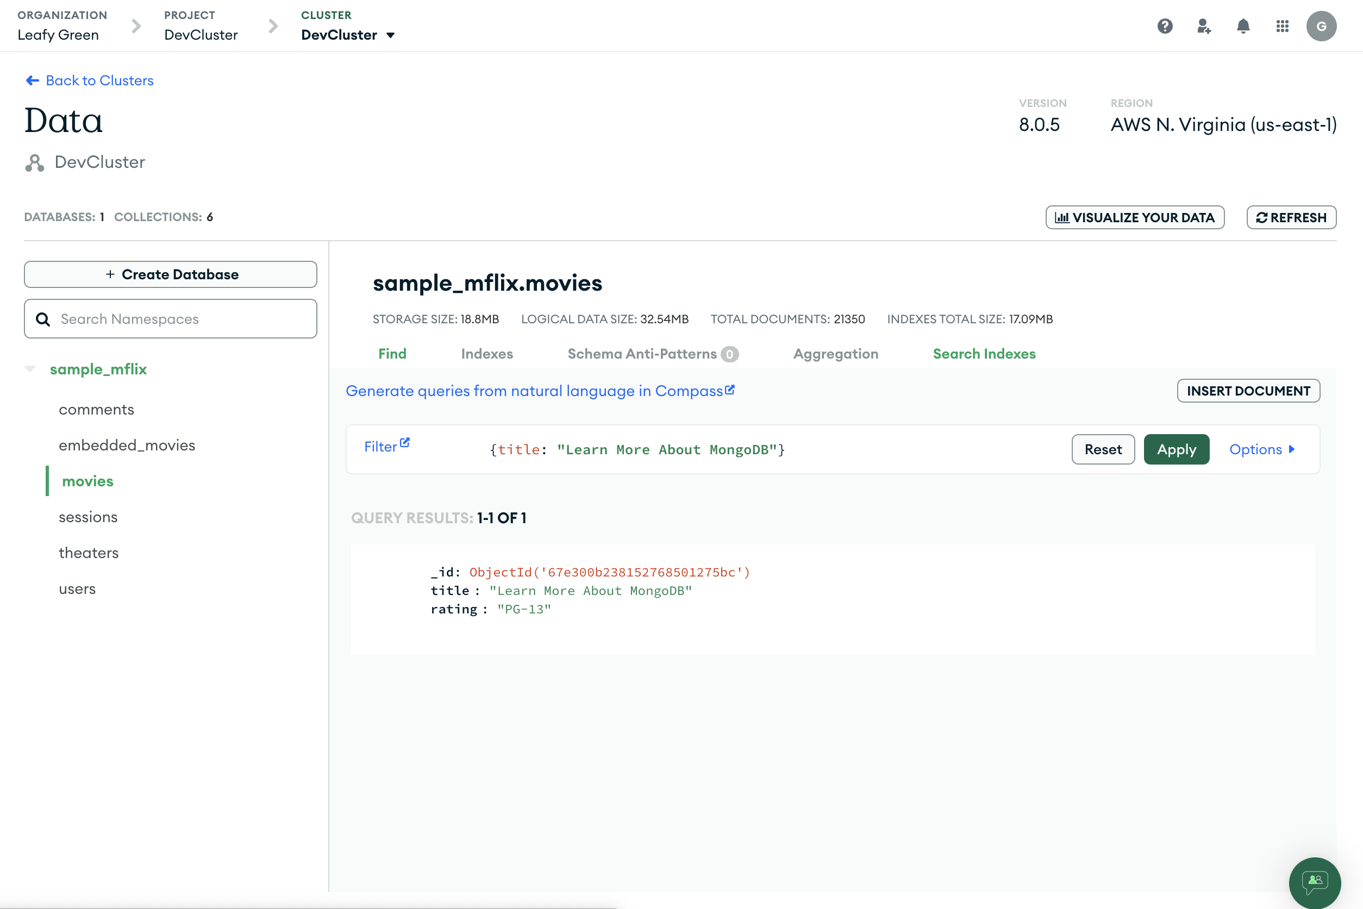Open the help question mark icon
The image size is (1363, 909).
(1165, 26)
